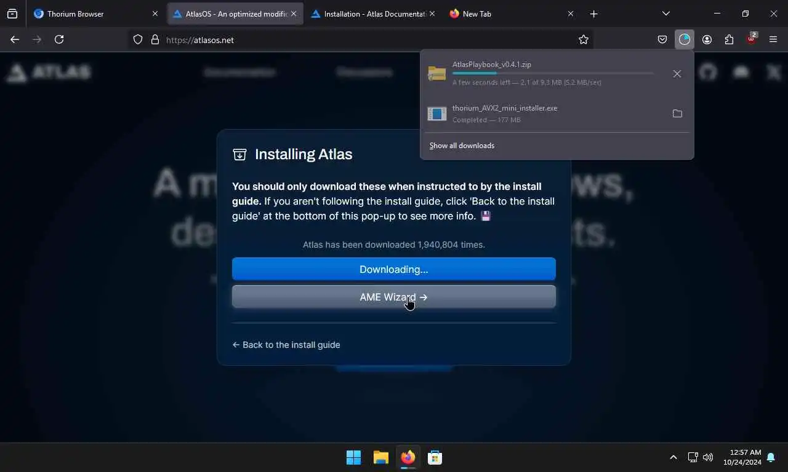Click the Firefox View button in the tab bar

click(x=12, y=14)
